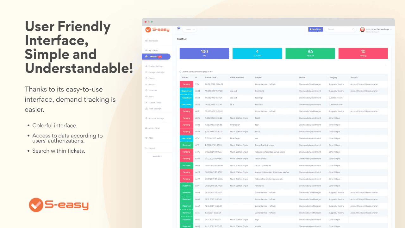Open the English language dropdown
The height and width of the screenshot is (228, 405).
coord(190,29)
